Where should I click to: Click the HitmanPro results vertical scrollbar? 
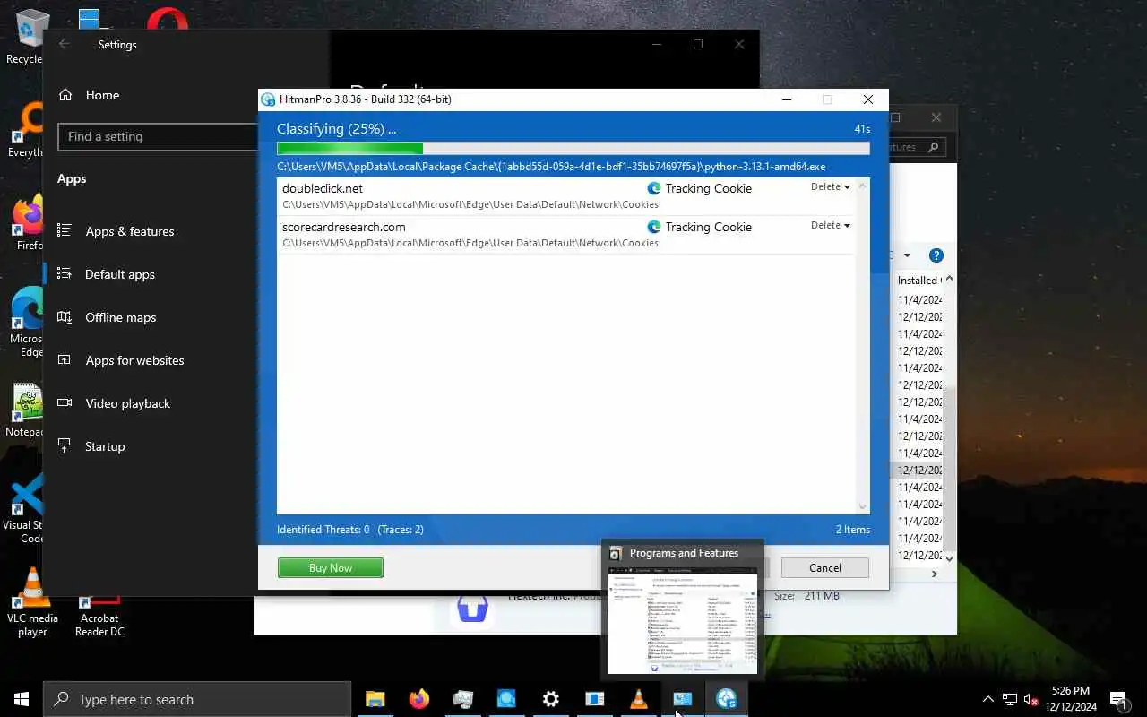coord(863,346)
